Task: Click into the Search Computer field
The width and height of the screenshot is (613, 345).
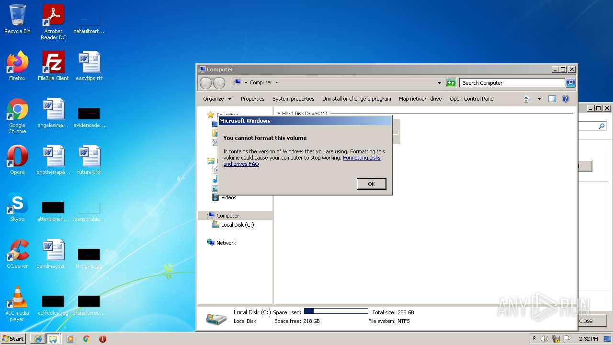Action: (512, 83)
